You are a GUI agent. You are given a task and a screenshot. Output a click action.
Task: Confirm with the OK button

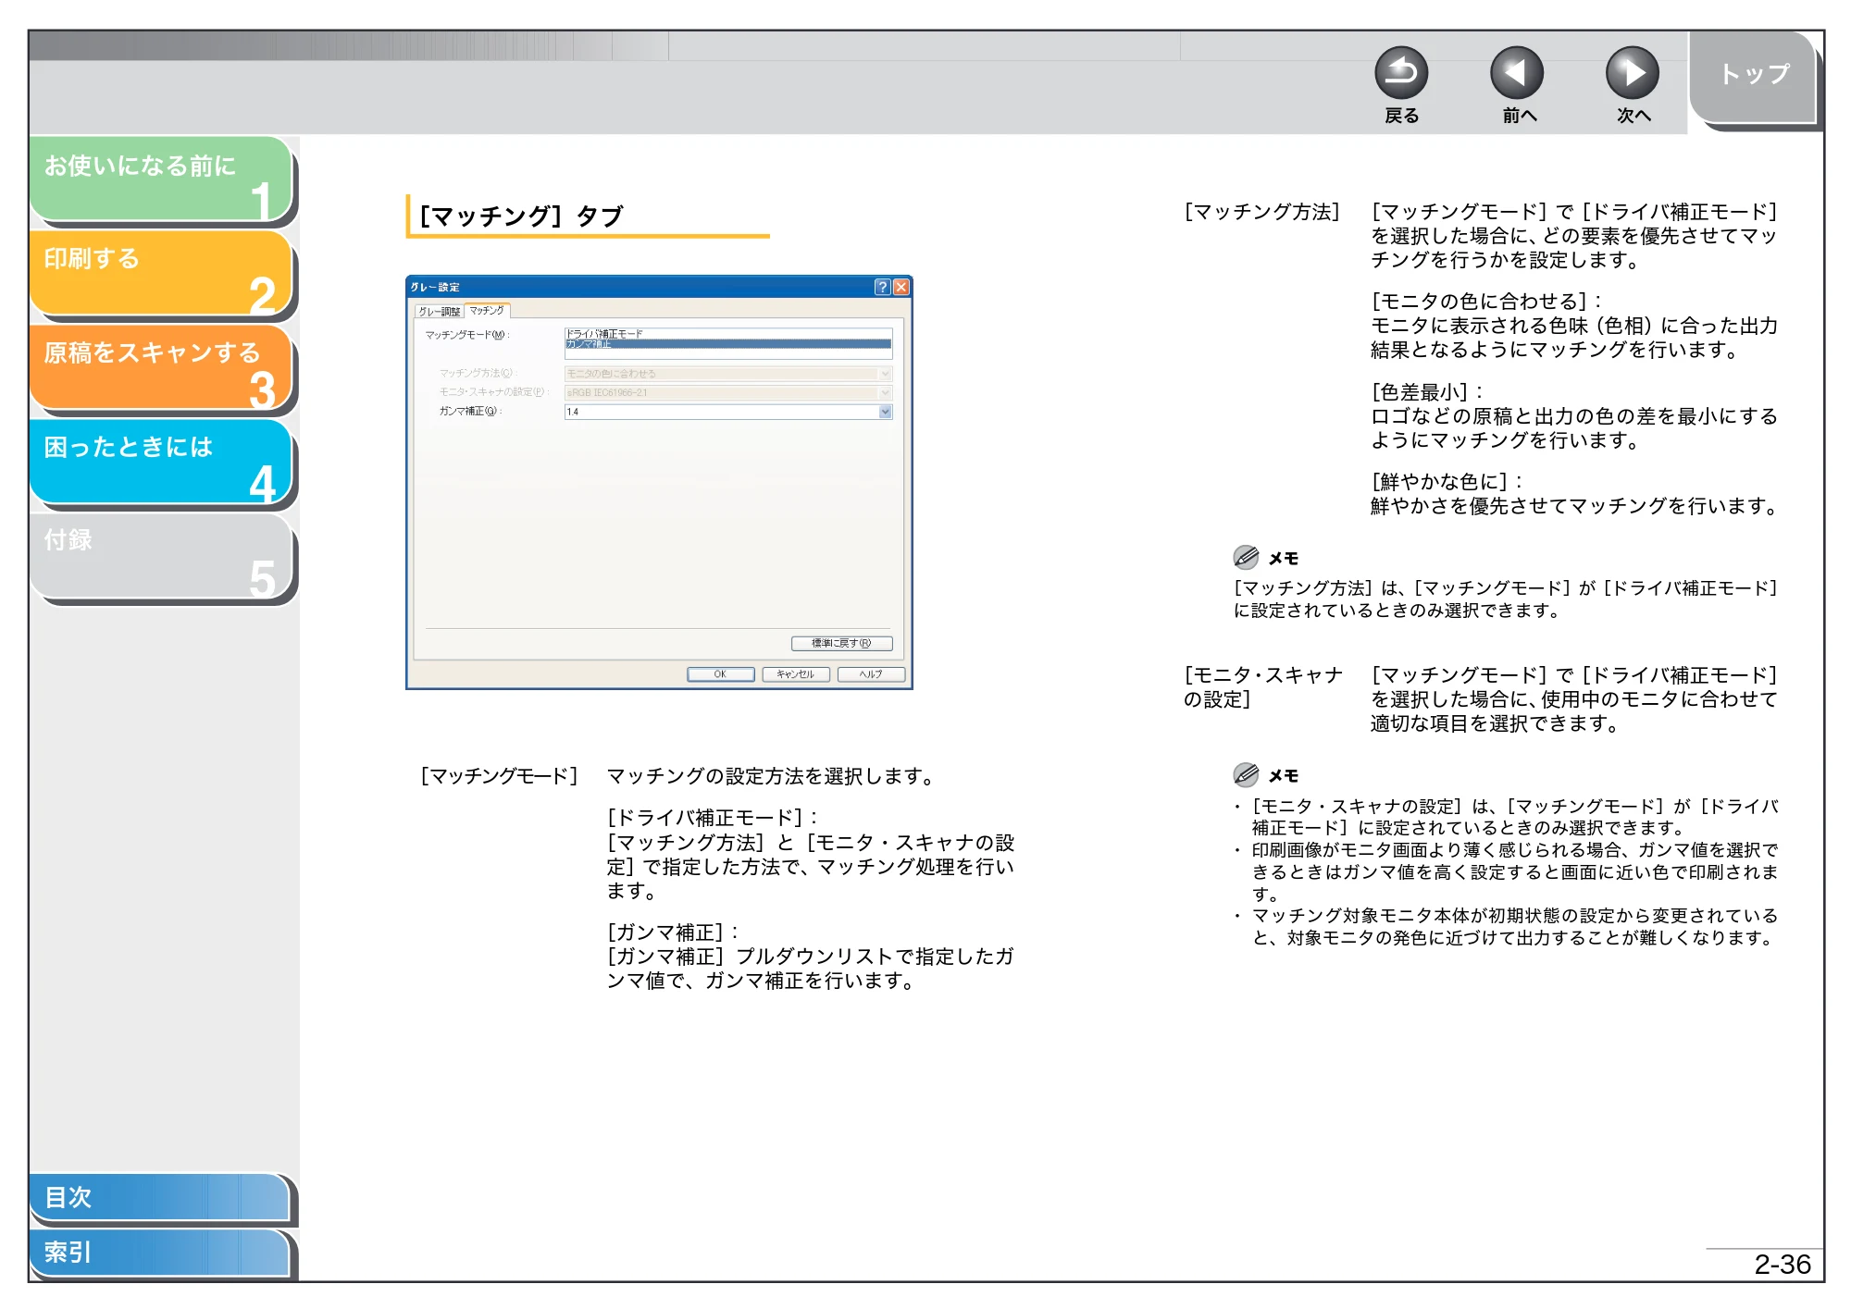720,674
